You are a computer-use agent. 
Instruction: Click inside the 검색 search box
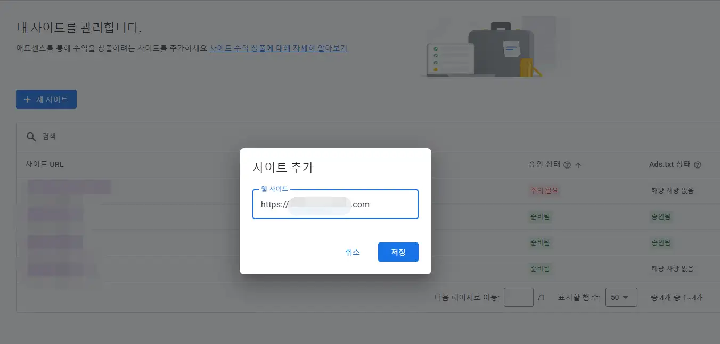[107, 136]
